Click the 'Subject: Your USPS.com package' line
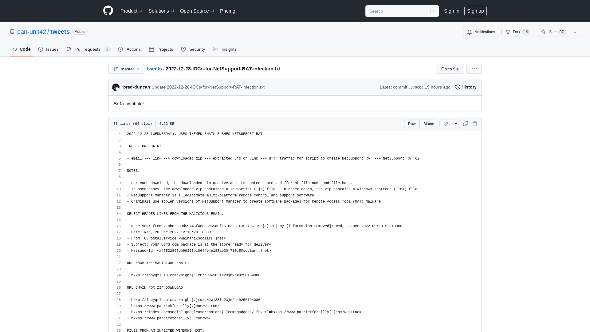590x332 pixels. 199,244
